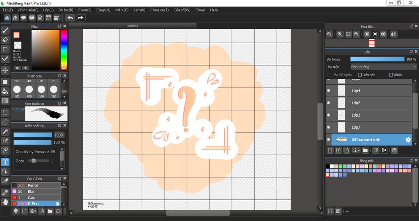The width and height of the screenshot is (419, 221).
Task: Rotate canvas left in navigator
Action: tap(367, 34)
